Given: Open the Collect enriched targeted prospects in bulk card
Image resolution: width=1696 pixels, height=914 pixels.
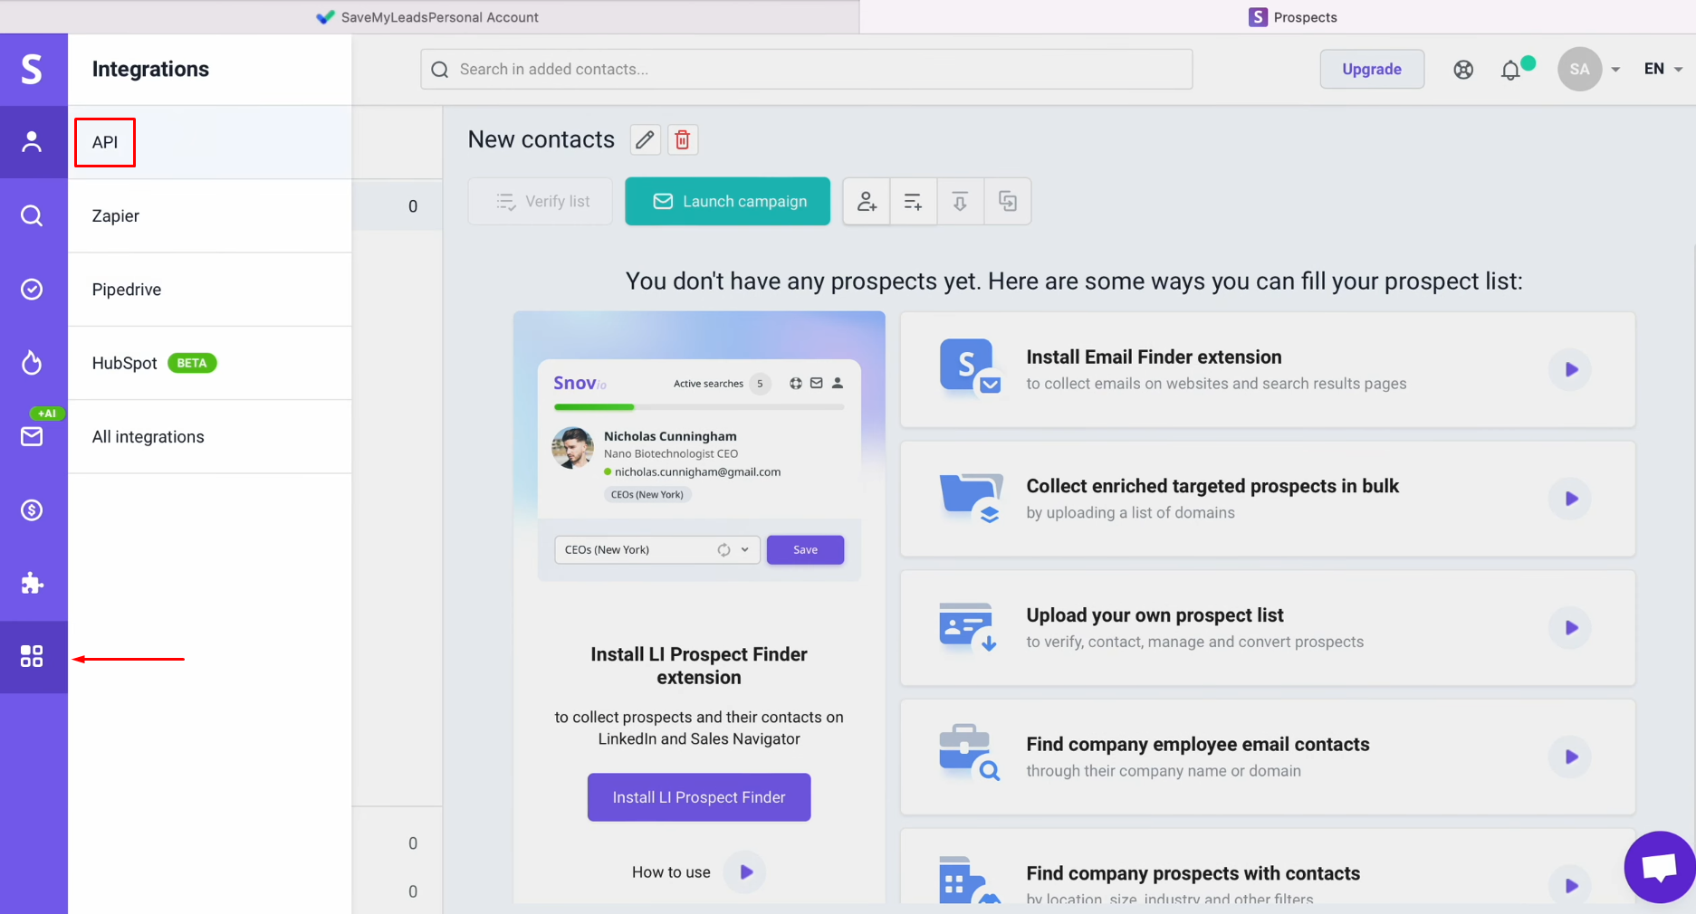Looking at the screenshot, I should [x=1268, y=499].
